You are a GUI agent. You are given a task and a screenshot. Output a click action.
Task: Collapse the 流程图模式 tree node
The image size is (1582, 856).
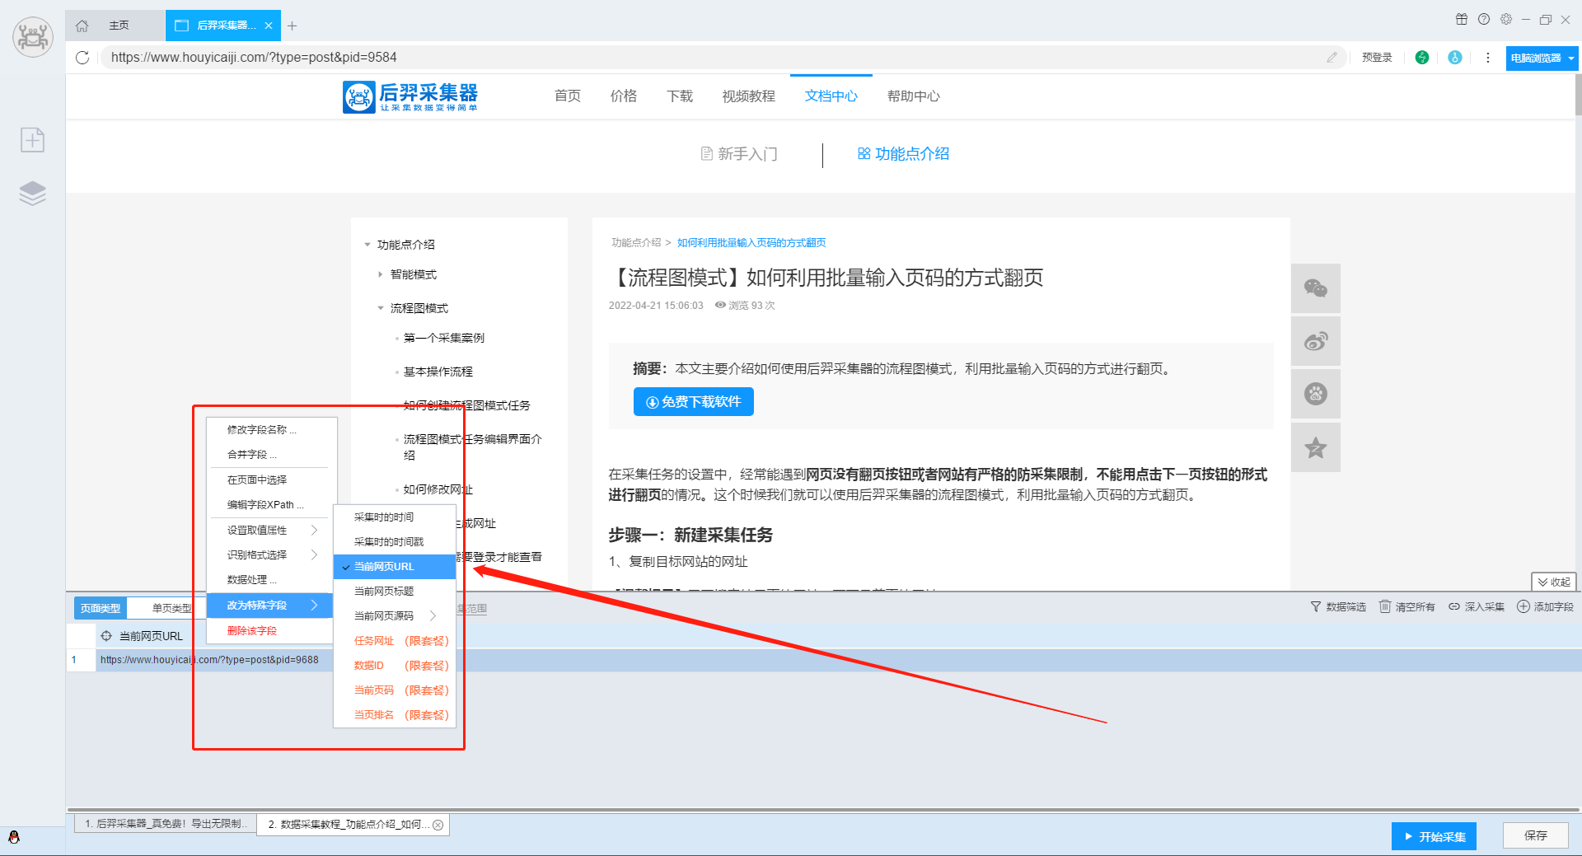[381, 308]
